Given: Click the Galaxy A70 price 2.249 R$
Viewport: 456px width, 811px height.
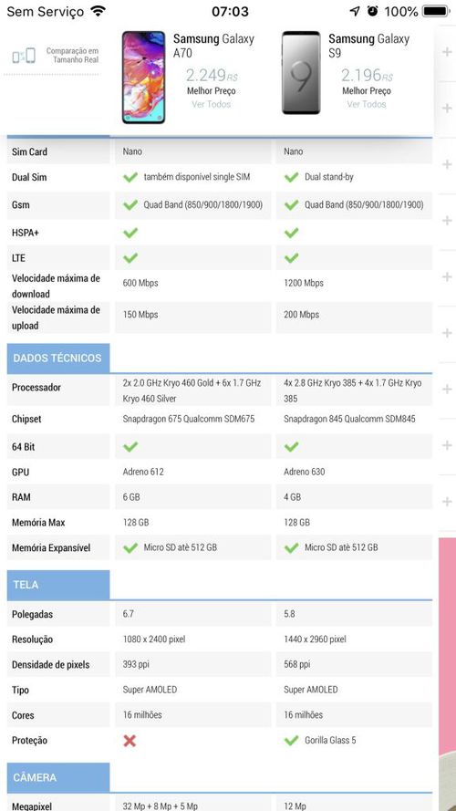Looking at the screenshot, I should 212,76.
